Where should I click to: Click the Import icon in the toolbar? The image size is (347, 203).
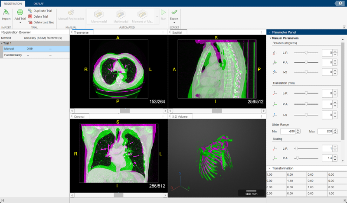[x=6, y=13]
